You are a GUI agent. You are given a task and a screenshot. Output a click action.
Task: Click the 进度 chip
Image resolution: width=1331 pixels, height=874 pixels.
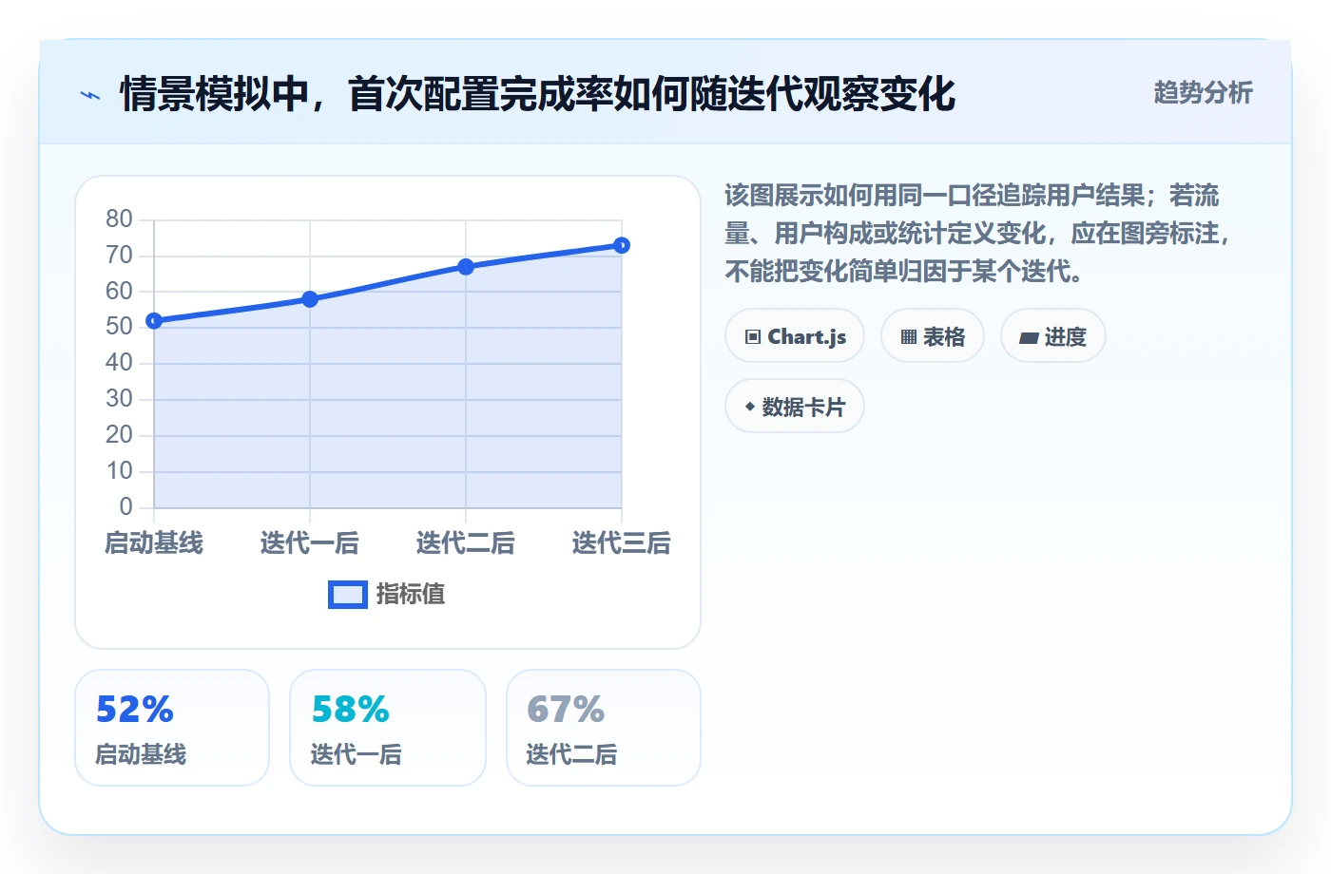(1053, 336)
